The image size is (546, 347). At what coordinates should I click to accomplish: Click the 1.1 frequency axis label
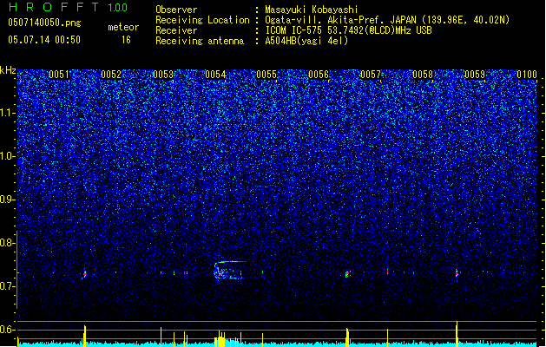click(7, 113)
